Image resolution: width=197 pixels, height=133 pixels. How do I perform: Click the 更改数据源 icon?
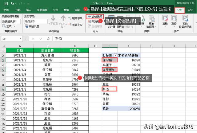(x=151, y=18)
